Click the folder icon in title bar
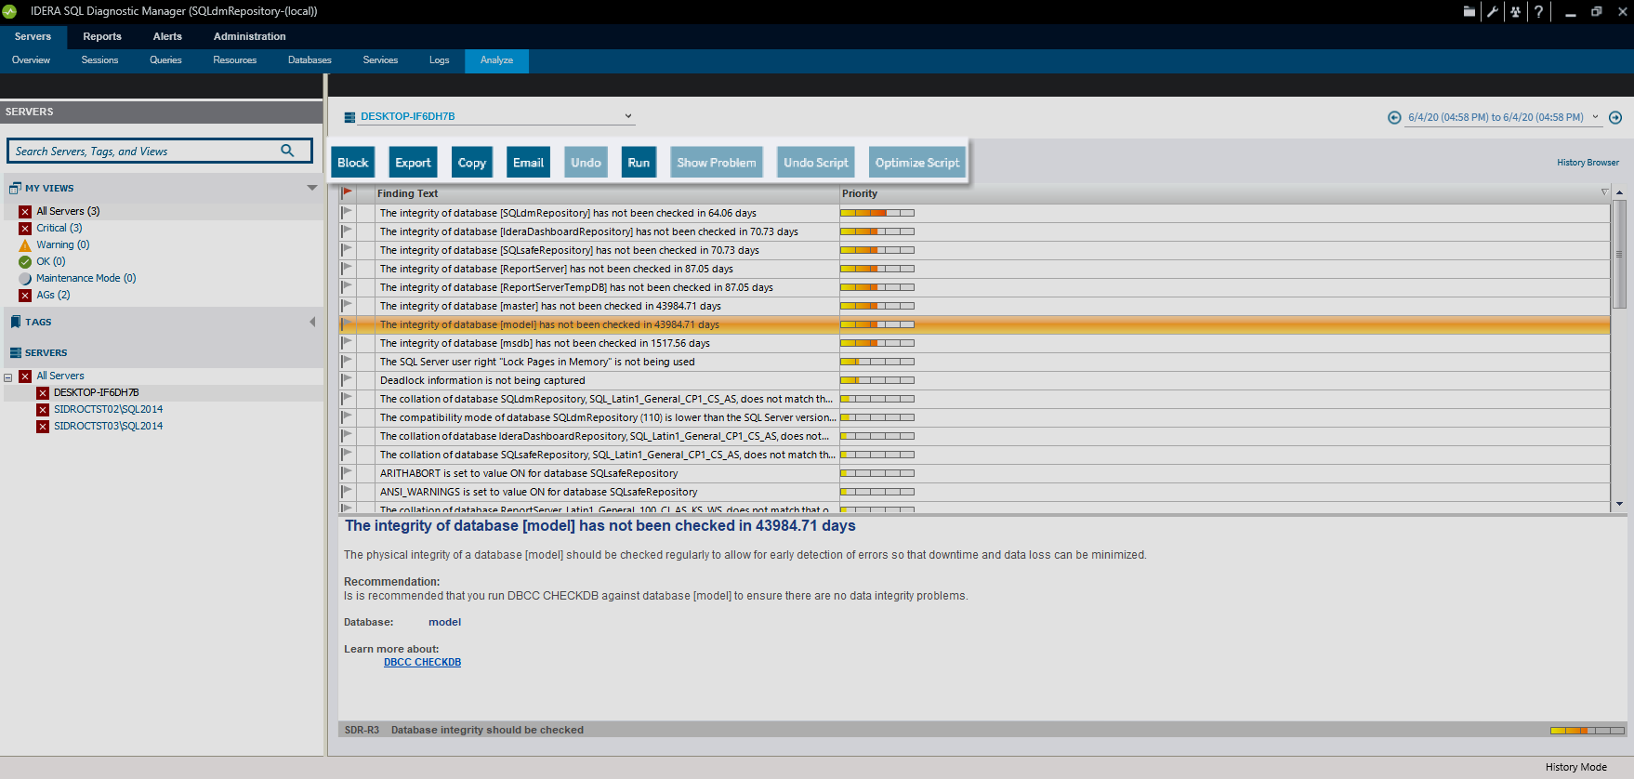The image size is (1634, 779). (1469, 12)
